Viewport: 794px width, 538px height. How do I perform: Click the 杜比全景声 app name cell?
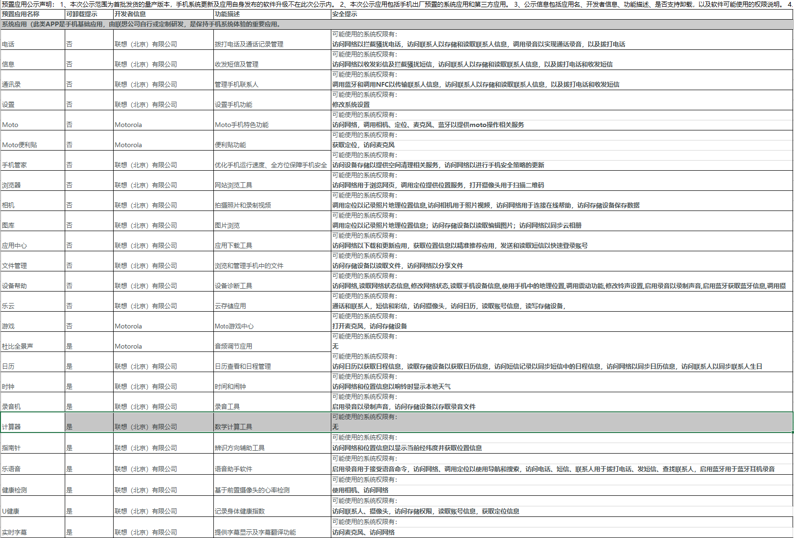[x=33, y=342]
